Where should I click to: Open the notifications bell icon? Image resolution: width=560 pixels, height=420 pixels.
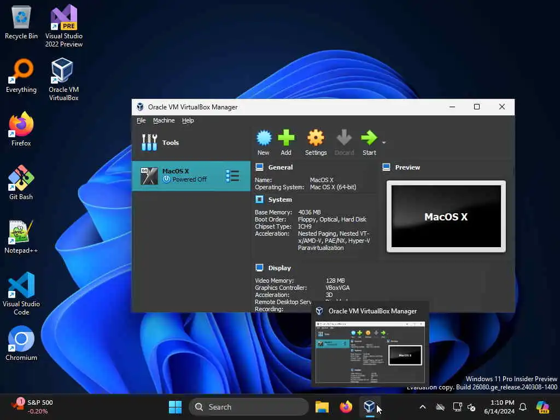coord(523,407)
